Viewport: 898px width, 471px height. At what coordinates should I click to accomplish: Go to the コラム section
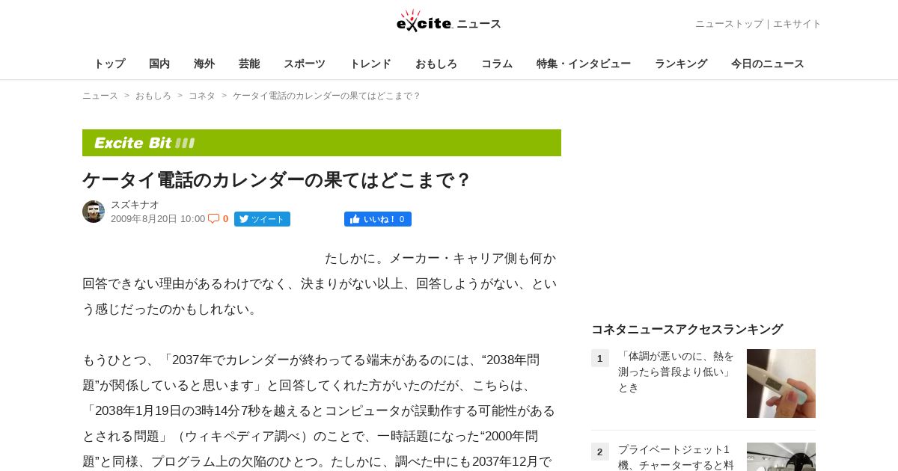point(497,64)
